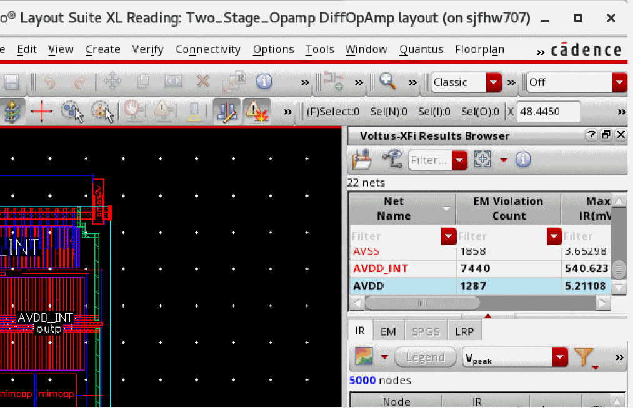Select the red crosshair snap icon
The height and width of the screenshot is (408, 633).
(41, 111)
